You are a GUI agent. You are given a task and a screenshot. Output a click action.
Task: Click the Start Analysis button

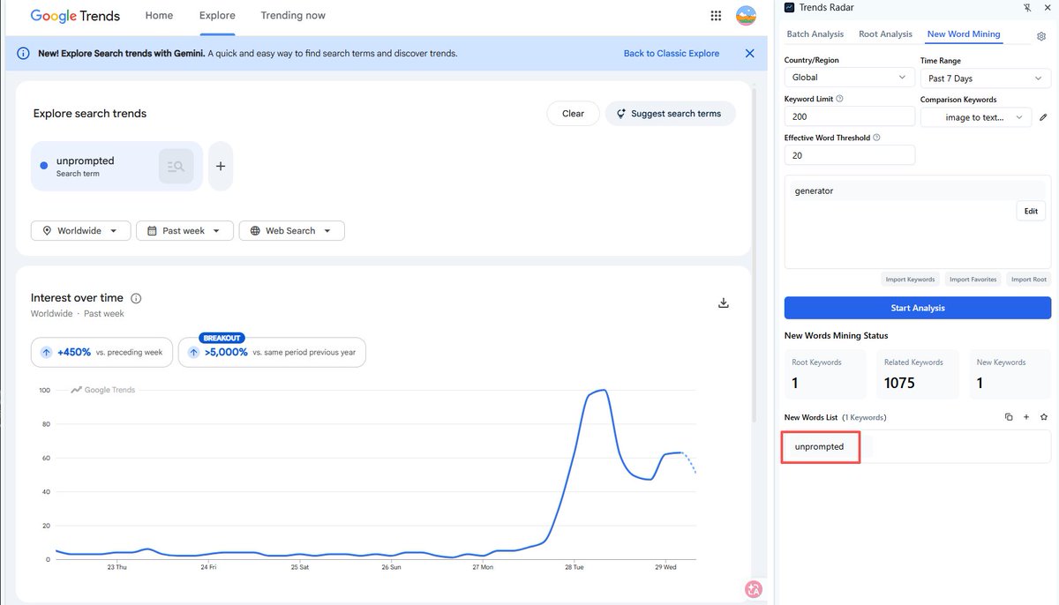pos(918,308)
